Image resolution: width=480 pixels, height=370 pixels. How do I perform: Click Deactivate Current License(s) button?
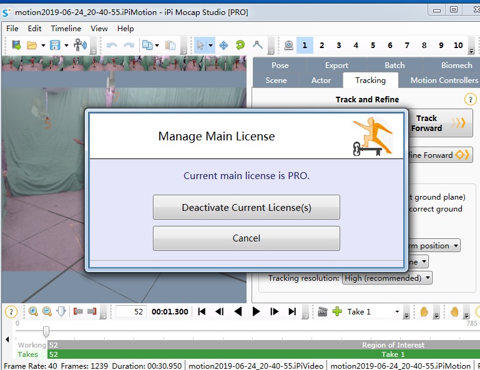pos(247,207)
